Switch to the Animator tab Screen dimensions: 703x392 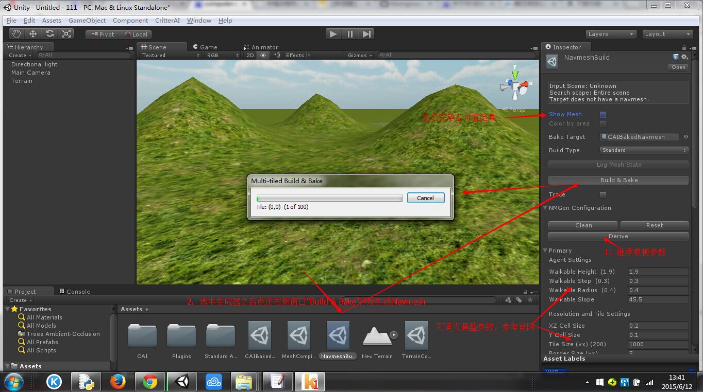pyautogui.click(x=261, y=47)
